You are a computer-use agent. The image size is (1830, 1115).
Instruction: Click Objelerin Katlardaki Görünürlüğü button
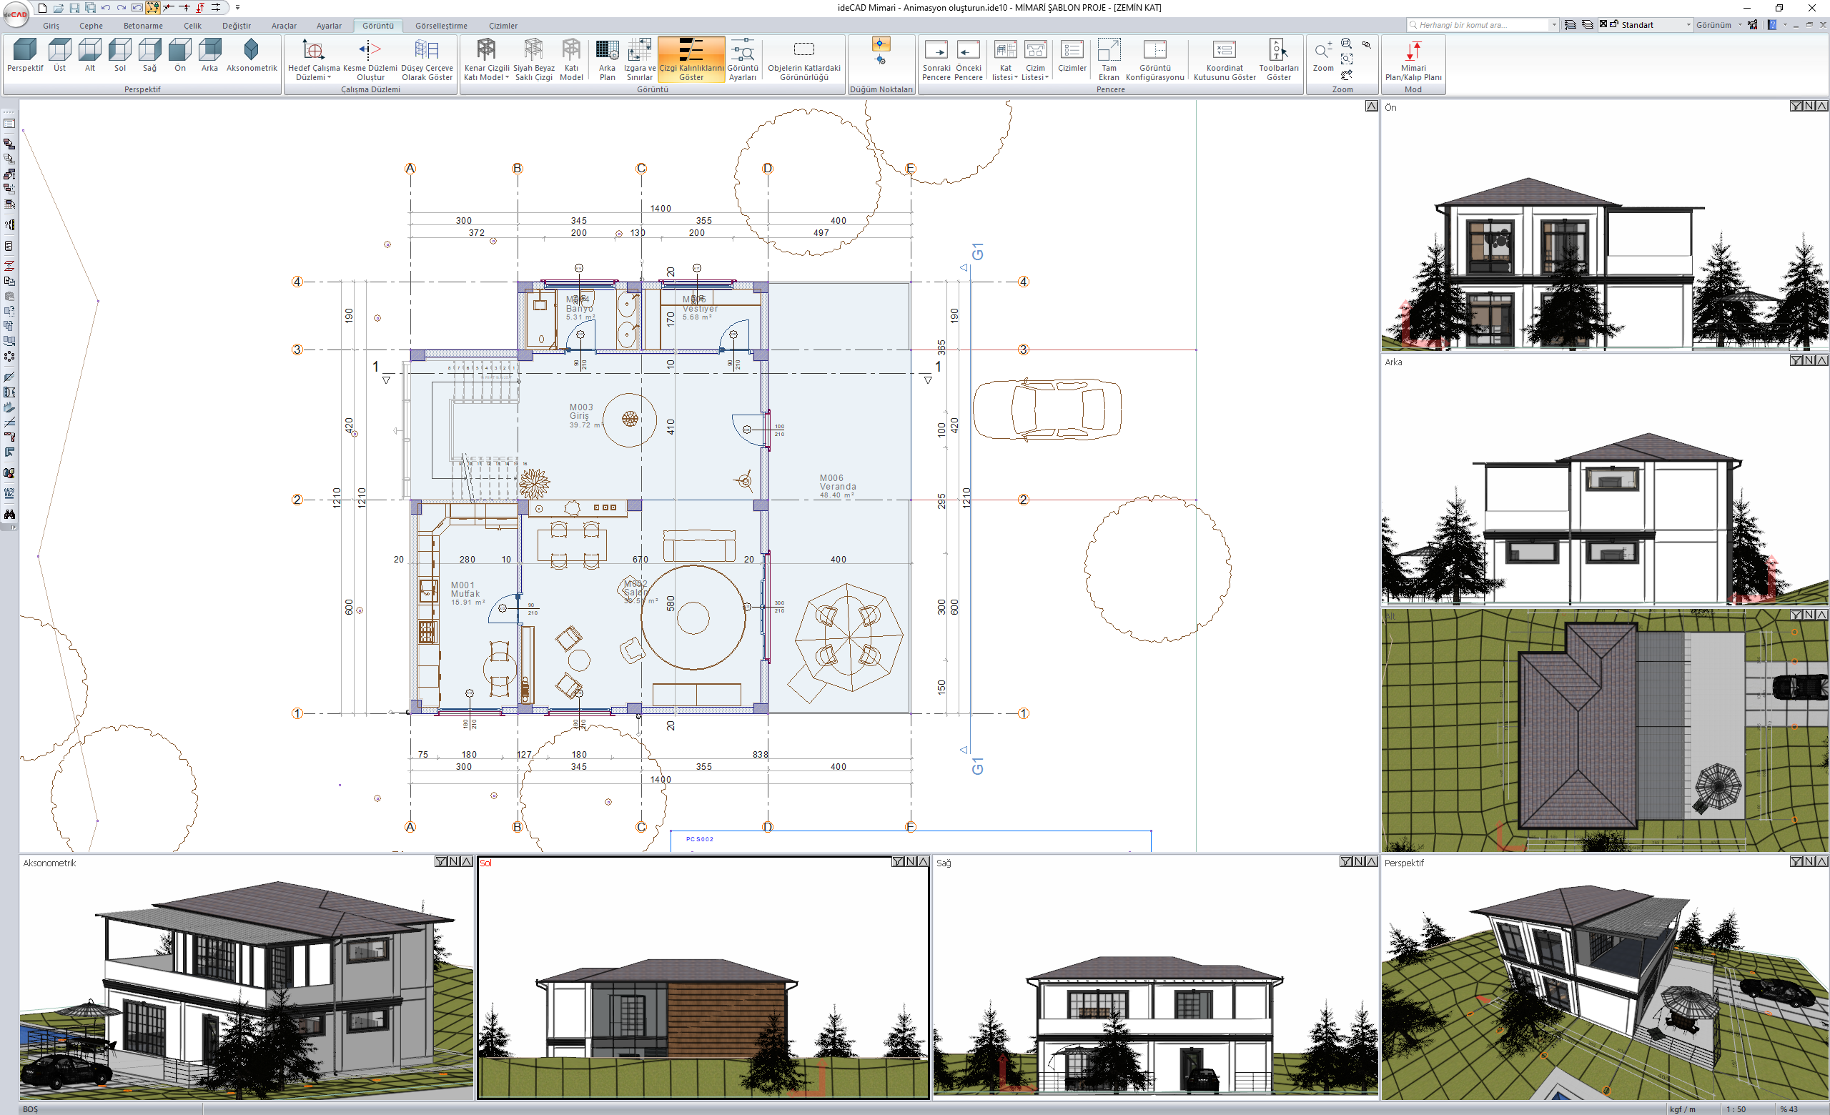click(x=803, y=59)
